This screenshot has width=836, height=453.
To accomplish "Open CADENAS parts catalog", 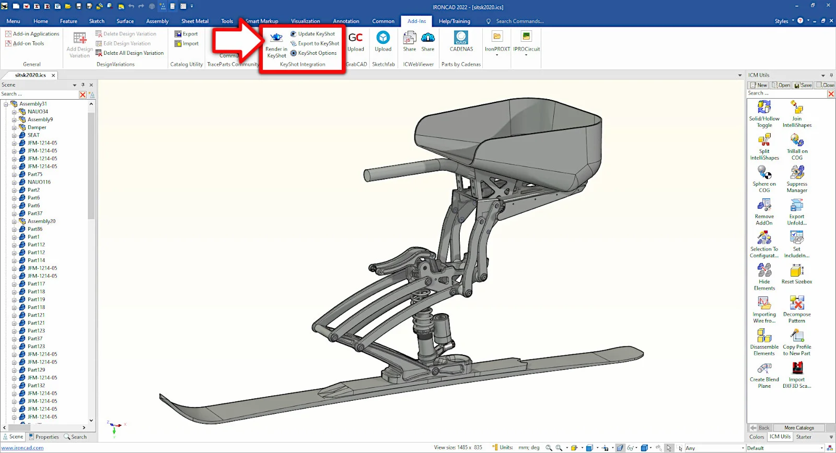I will tap(461, 39).
